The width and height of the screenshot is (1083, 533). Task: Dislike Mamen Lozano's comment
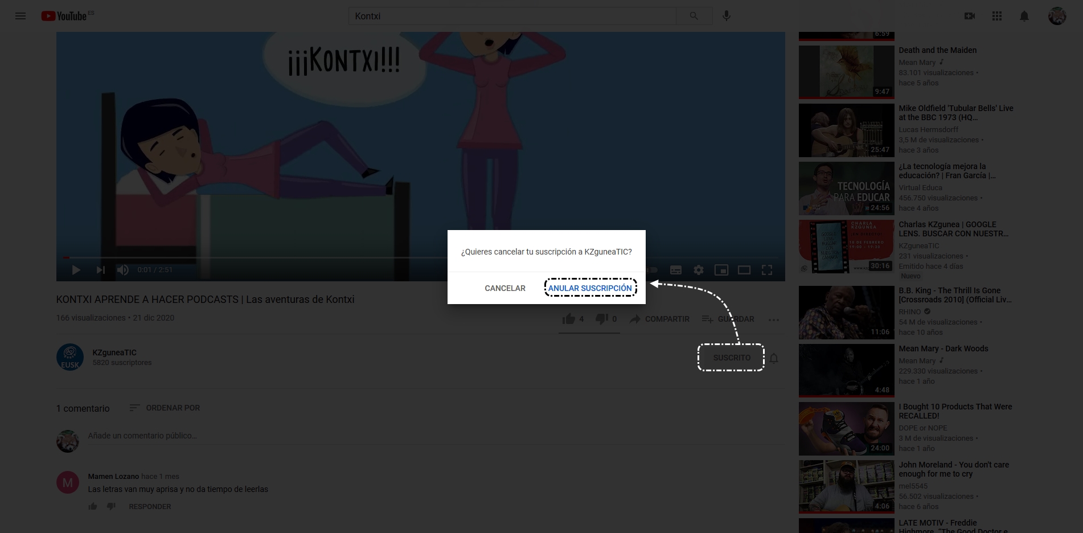pyautogui.click(x=112, y=506)
